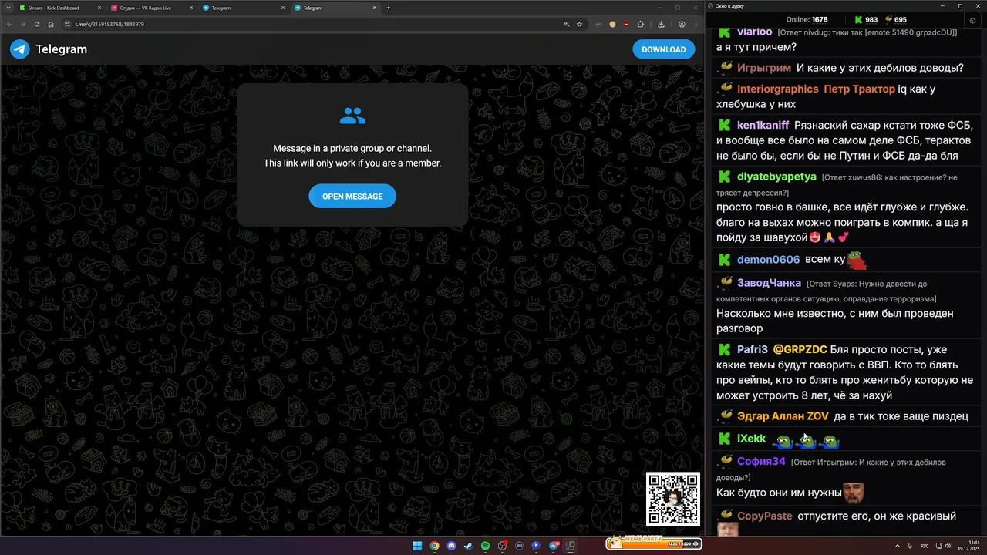Click the Kick viewer count 983
987x555 pixels.
(x=866, y=19)
